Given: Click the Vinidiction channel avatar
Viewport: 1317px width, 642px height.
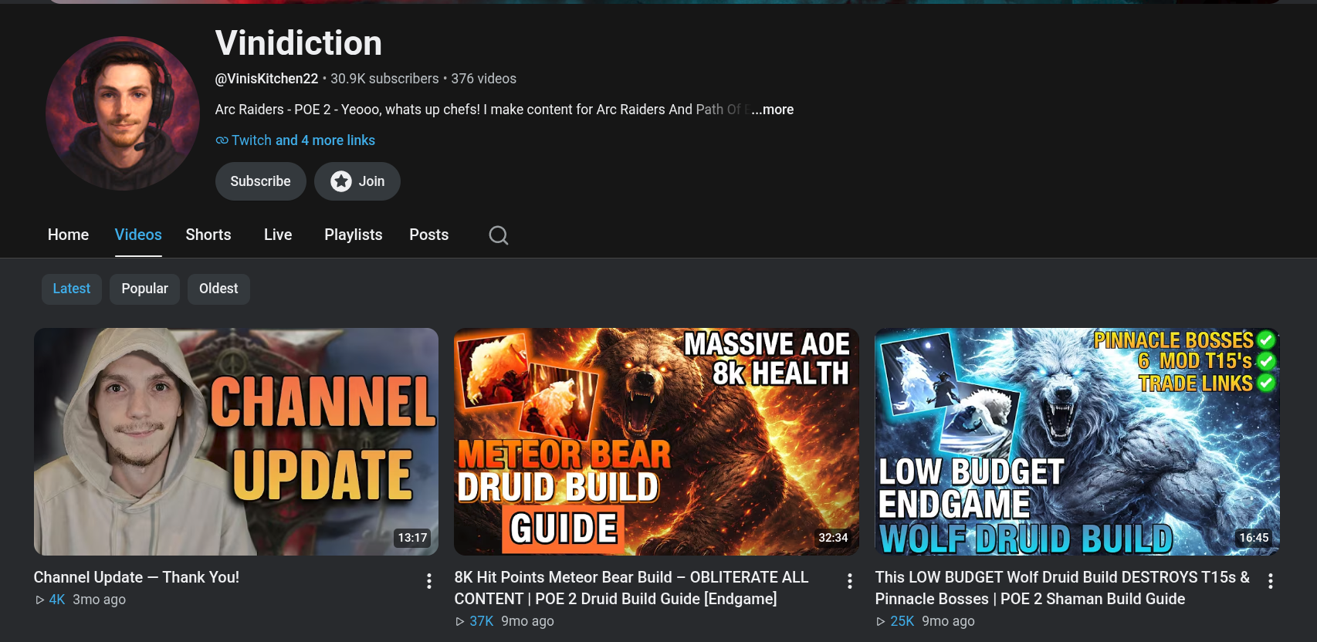Looking at the screenshot, I should point(123,113).
